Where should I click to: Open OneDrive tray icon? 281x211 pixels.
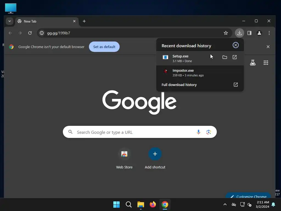point(234,204)
